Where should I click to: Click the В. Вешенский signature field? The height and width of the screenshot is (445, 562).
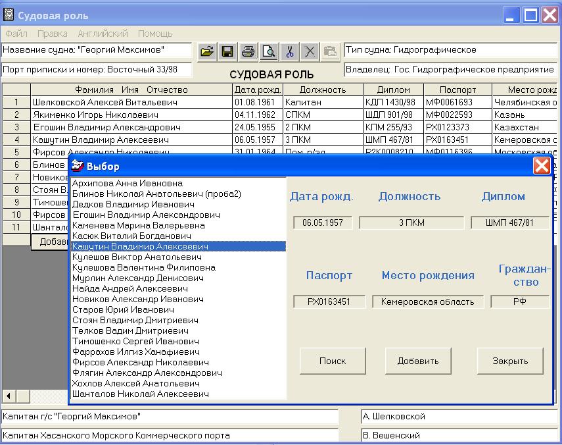[x=459, y=436]
